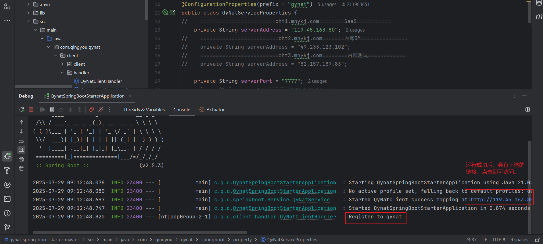Expand the lib folder
This screenshot has width=543, height=244.
[x=28, y=13]
